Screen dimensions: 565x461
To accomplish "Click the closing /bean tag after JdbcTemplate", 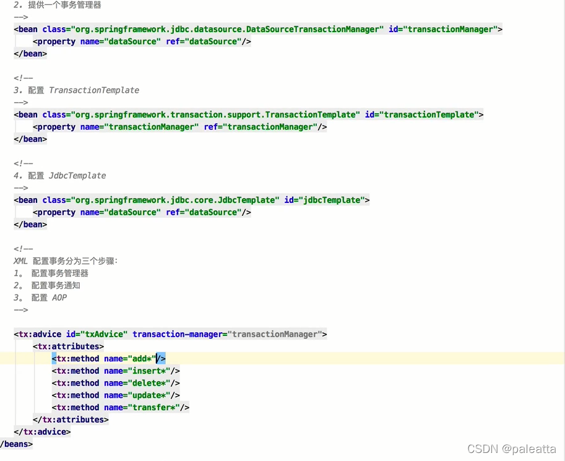I will (x=30, y=225).
